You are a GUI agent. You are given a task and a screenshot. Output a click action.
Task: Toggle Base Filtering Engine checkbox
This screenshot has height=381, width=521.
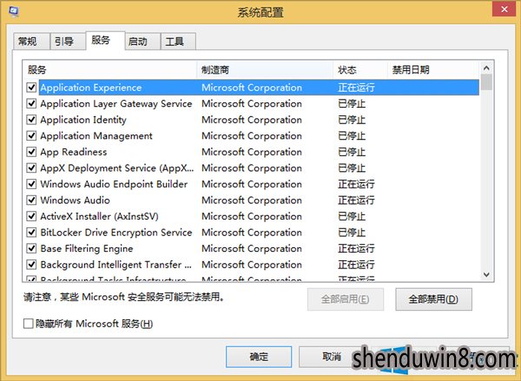(31, 248)
